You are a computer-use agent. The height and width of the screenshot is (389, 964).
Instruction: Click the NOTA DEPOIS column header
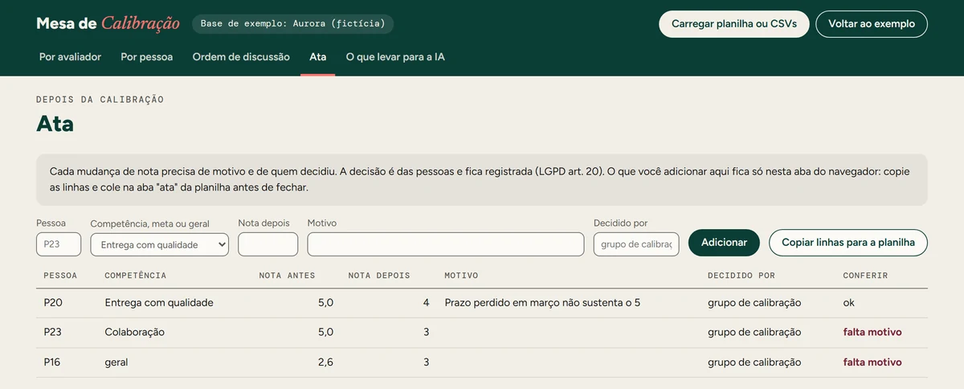click(379, 275)
